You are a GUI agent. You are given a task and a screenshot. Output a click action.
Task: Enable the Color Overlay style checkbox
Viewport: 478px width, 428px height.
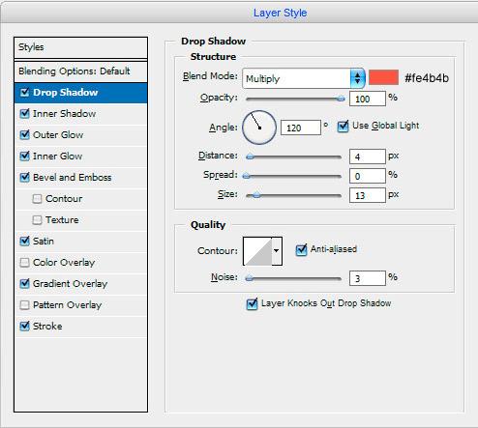click(x=24, y=263)
